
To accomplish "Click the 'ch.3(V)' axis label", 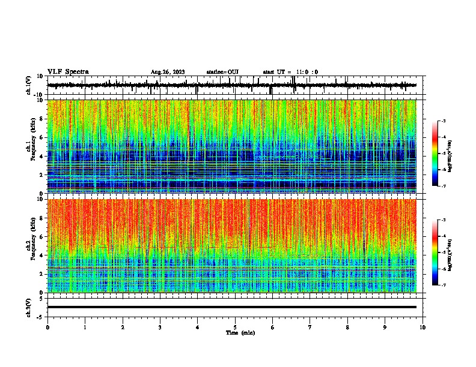I will (29, 308).
